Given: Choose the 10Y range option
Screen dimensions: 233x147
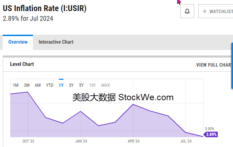Looking at the screenshot, I should (93, 85).
